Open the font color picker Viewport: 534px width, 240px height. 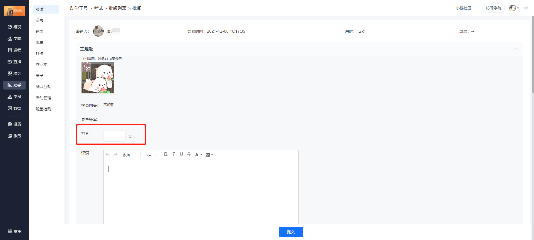[198, 155]
